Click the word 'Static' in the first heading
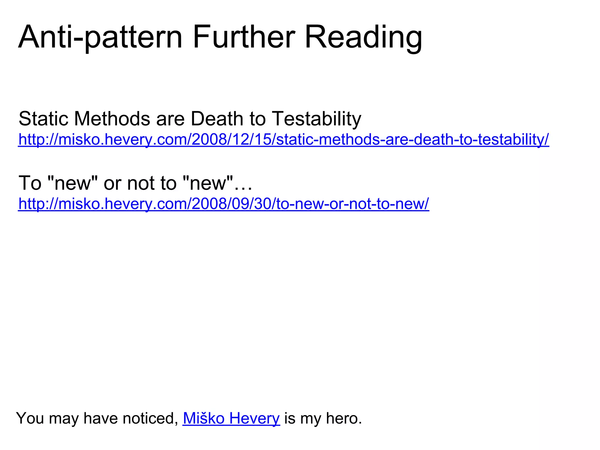Viewport: 600px width, 450px height. pos(43,119)
